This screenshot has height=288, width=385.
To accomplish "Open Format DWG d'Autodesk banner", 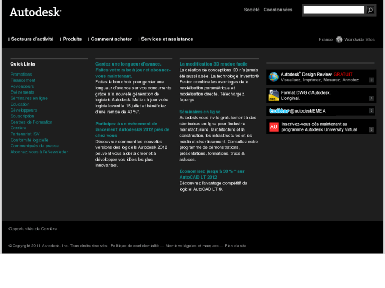I will (321, 95).
